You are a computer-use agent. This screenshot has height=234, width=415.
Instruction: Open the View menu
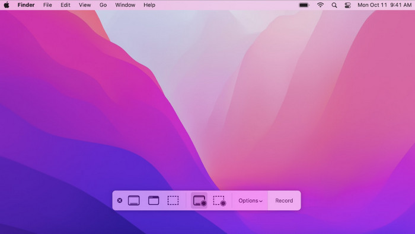[x=85, y=5]
